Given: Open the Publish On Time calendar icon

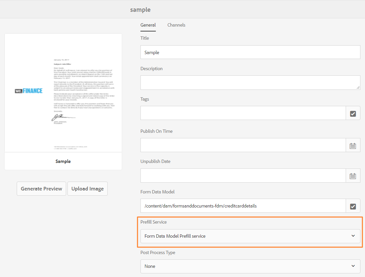Looking at the screenshot, I should 353,146.
